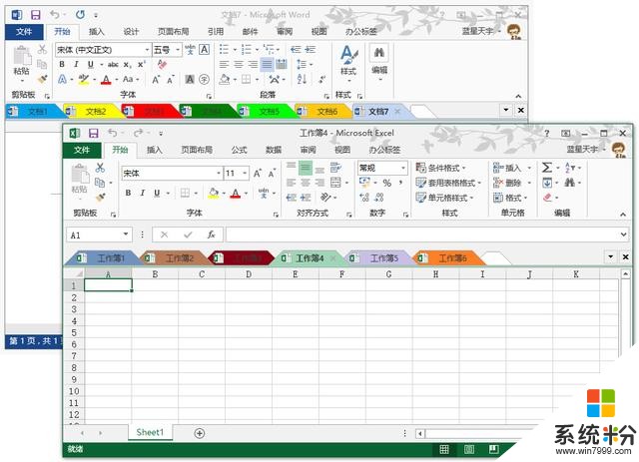Click the cancel X in formula bar
639x462 pixels.
(164, 234)
